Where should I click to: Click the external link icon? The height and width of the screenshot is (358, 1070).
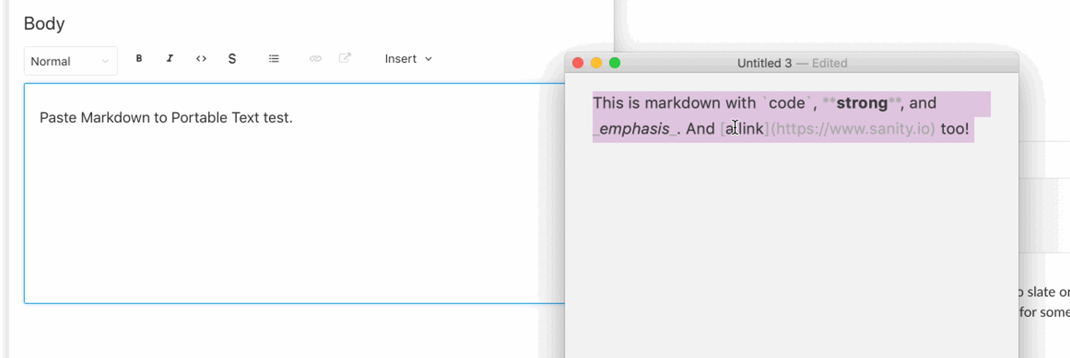[345, 58]
